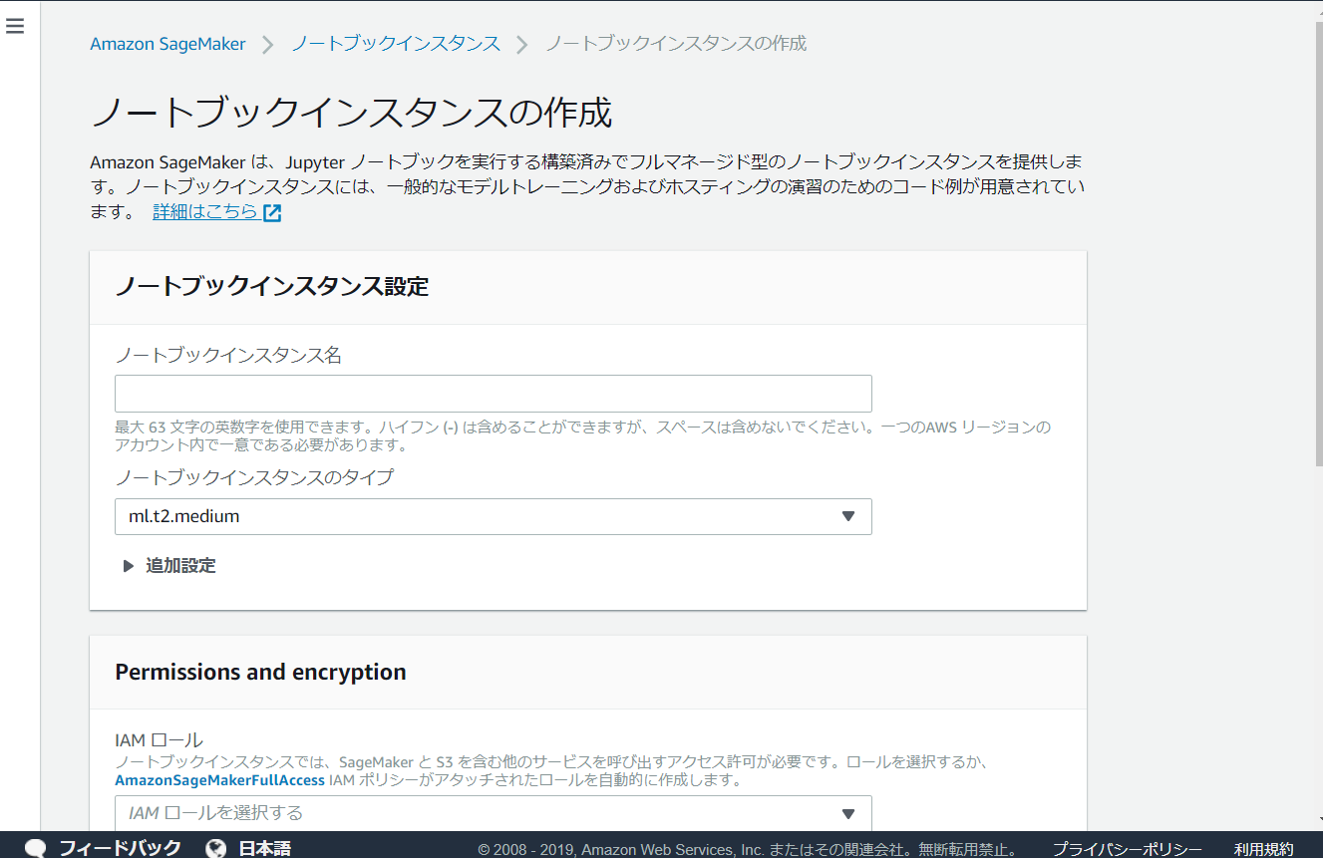Click the ノートブックインスタンスの作成 page heading

tap(351, 114)
